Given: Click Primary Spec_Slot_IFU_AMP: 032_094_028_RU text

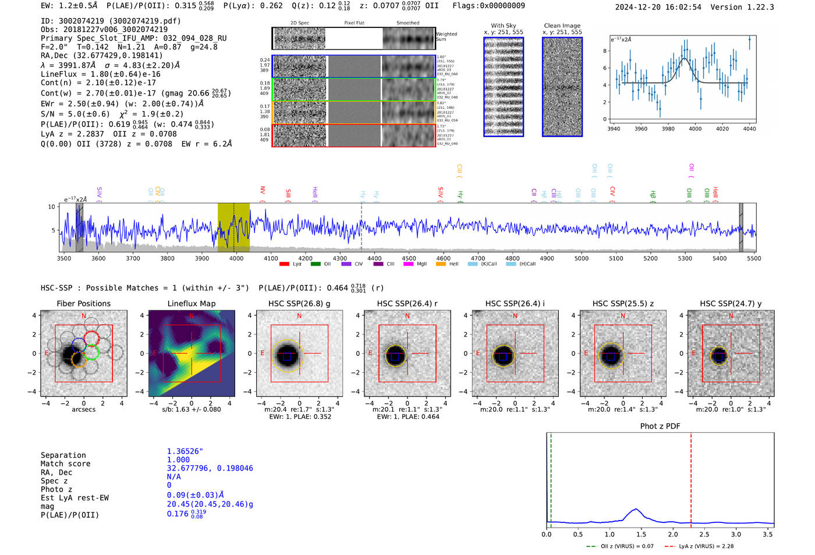Looking at the screenshot, I should point(134,38).
